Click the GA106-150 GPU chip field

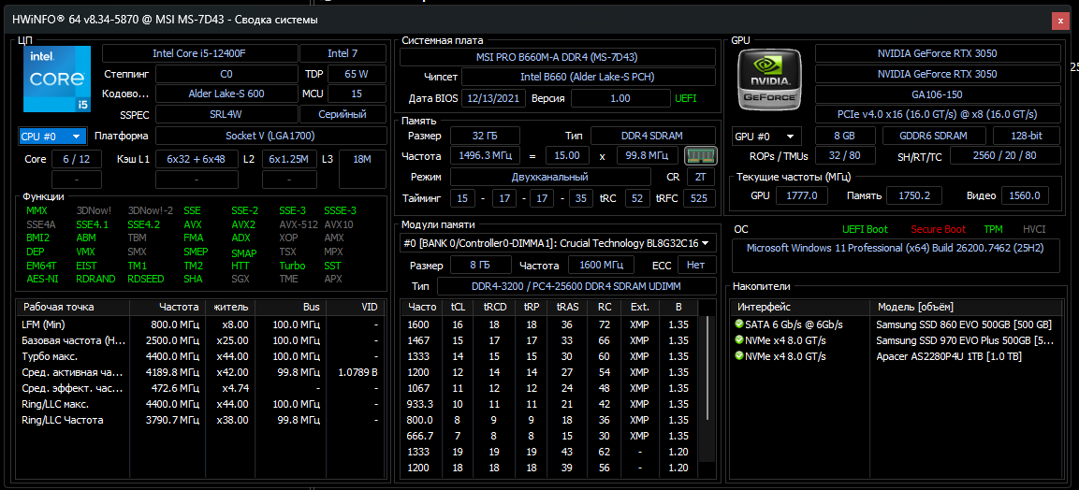[938, 94]
